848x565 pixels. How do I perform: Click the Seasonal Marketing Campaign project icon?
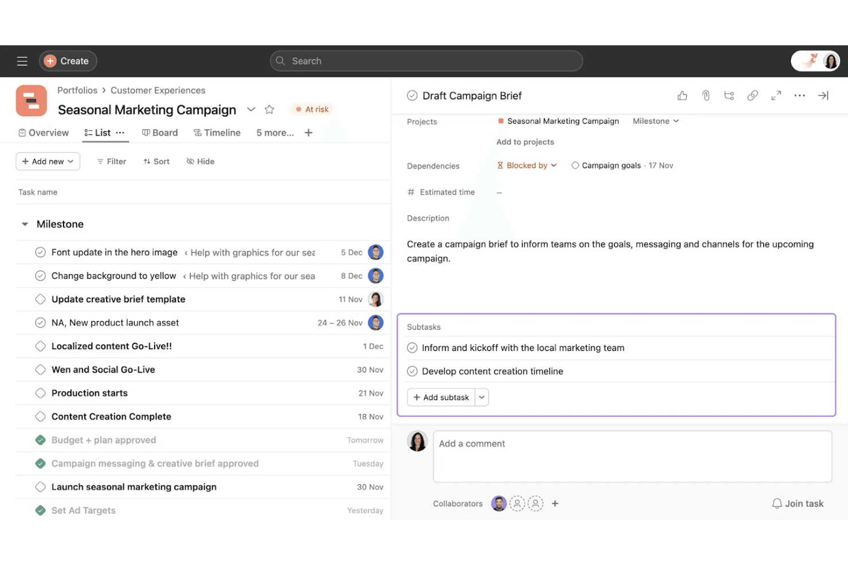point(32,101)
